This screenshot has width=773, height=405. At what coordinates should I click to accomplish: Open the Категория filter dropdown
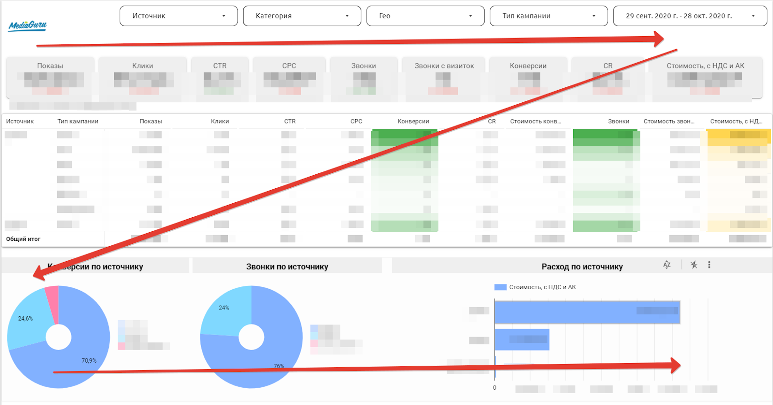[301, 16]
